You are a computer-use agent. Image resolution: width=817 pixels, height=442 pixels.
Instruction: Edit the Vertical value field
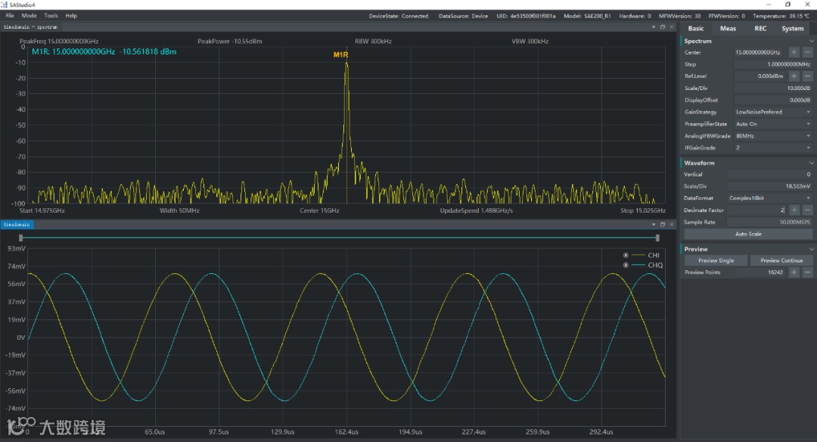[769, 175]
